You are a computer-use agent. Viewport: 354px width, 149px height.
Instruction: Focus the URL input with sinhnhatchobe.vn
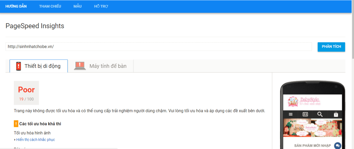159,47
